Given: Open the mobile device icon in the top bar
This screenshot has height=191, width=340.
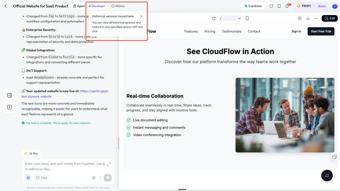Looking at the screenshot, I should (x=279, y=6).
